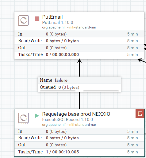Select the PutEmail processor title
Viewport: 146px width, 158px height.
[x=52, y=17]
